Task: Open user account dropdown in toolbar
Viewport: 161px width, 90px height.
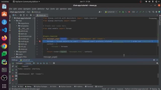Action: (x=100, y=12)
